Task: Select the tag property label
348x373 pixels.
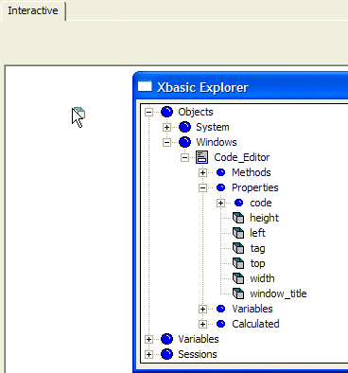Action: tap(258, 248)
